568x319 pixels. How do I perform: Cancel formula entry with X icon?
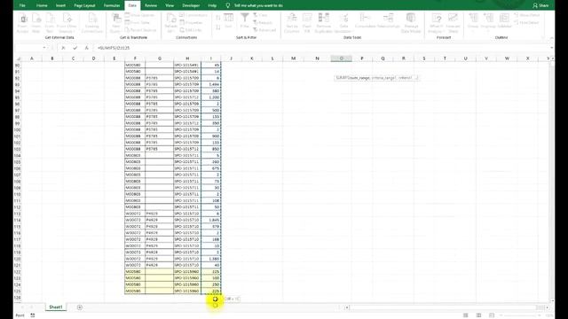[x=63, y=48]
